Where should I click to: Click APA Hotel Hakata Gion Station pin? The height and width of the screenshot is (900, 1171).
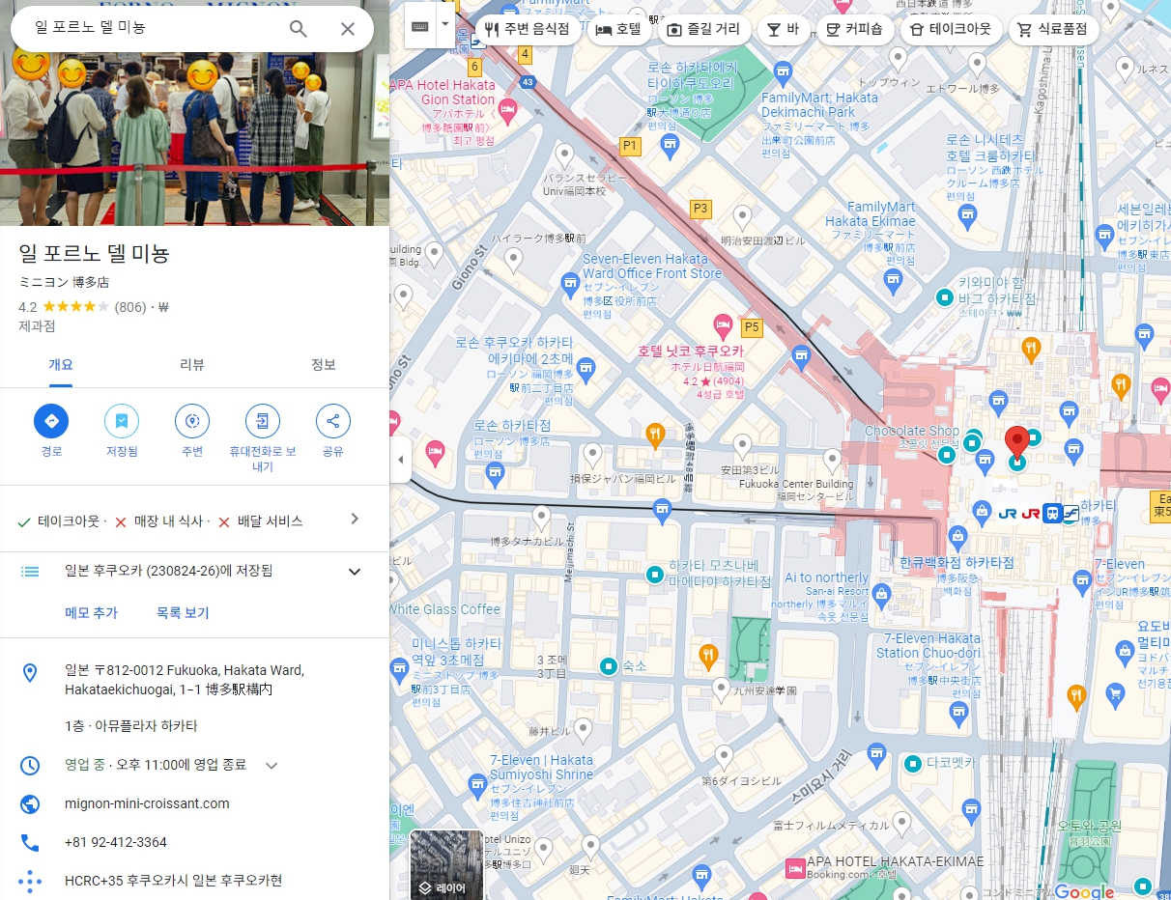tap(507, 113)
